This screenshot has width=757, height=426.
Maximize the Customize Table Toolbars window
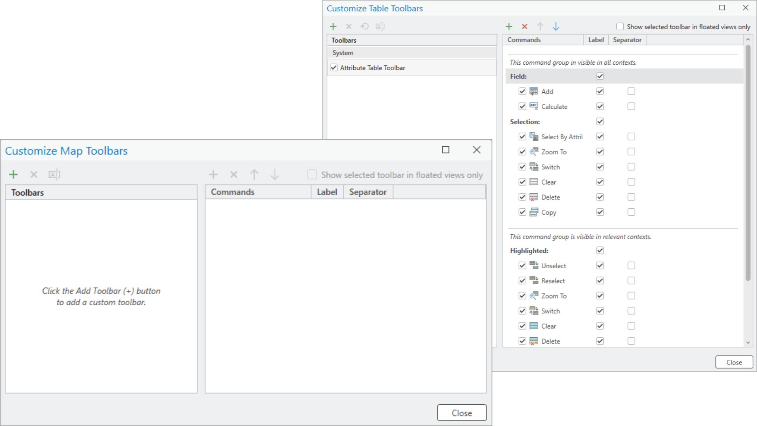722,7
